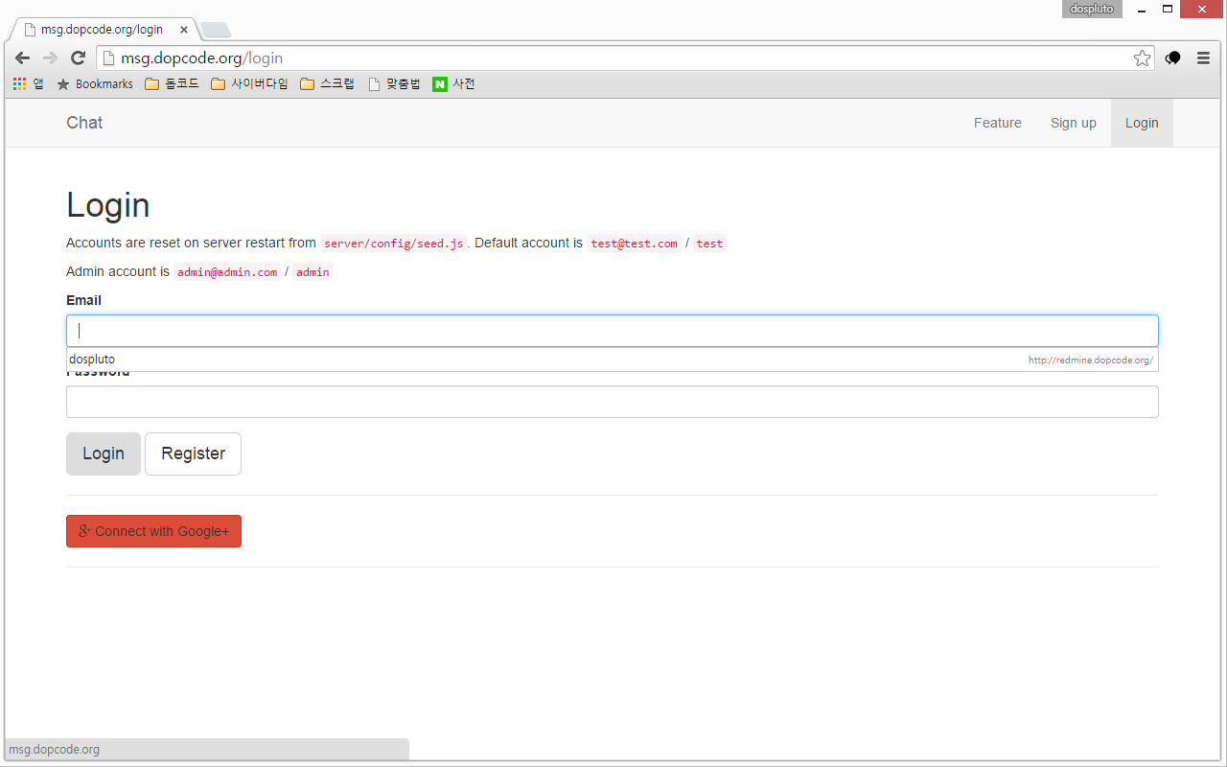Click the browser forward arrow
The image size is (1227, 767).
[x=50, y=58]
